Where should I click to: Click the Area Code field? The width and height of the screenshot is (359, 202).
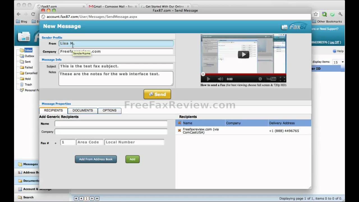[x=89, y=142]
